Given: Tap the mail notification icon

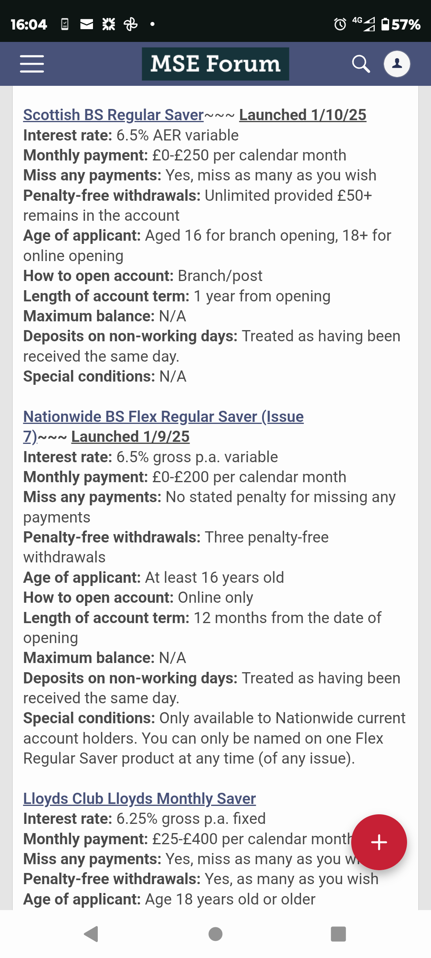Looking at the screenshot, I should point(87,24).
